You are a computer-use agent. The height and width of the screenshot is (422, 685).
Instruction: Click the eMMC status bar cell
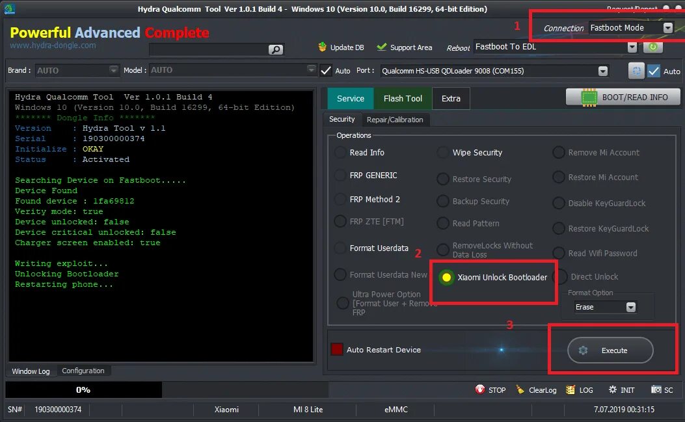coord(396,410)
